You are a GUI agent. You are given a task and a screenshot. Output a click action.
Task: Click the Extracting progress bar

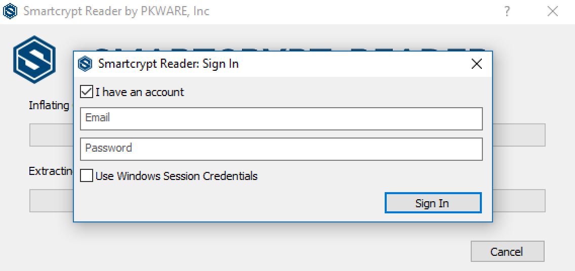click(x=518, y=201)
